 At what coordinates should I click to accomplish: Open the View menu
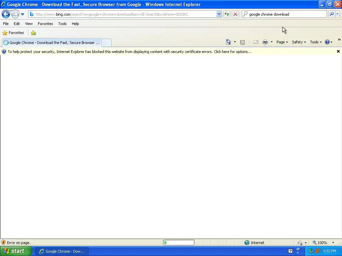point(29,24)
